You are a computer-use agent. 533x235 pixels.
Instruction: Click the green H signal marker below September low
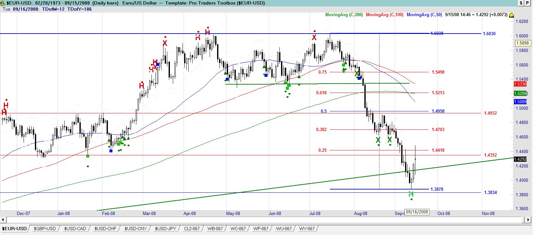[x=411, y=194]
